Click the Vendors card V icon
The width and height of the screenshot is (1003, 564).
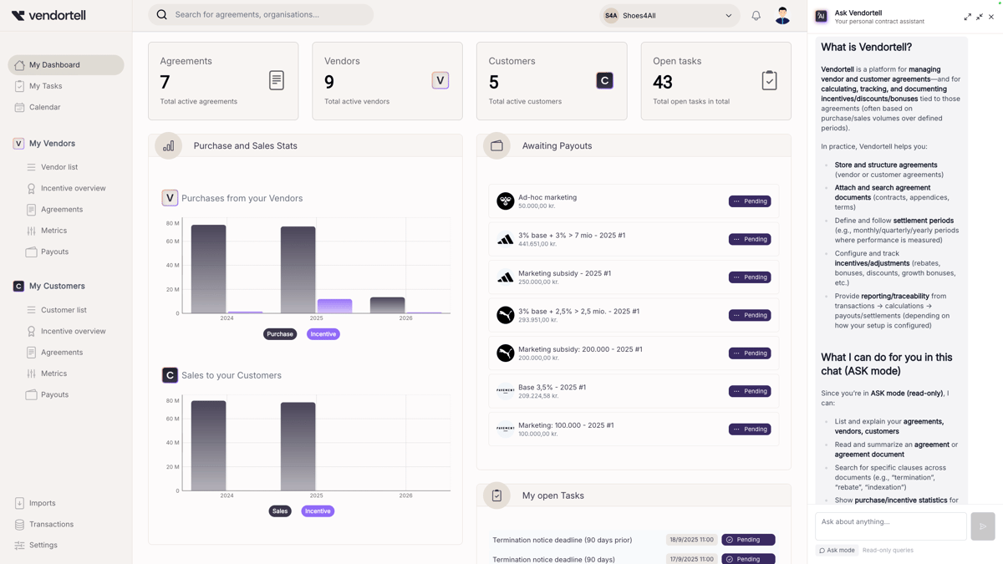[440, 80]
